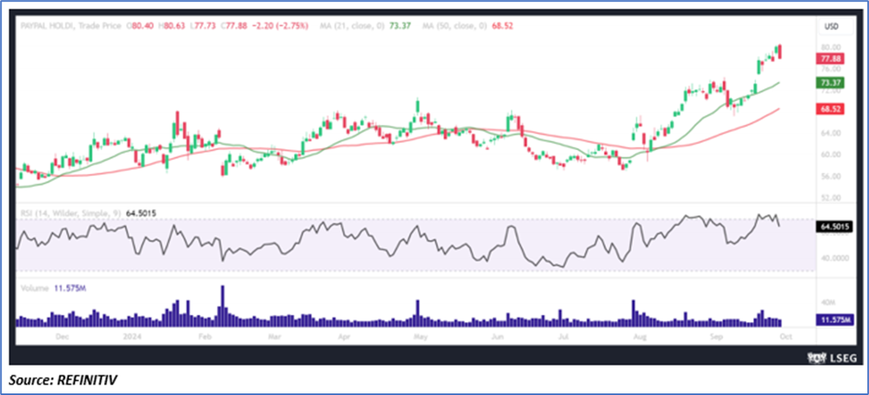The height and width of the screenshot is (395, 869).
Task: Click the USD currency button
Action: pos(831,26)
